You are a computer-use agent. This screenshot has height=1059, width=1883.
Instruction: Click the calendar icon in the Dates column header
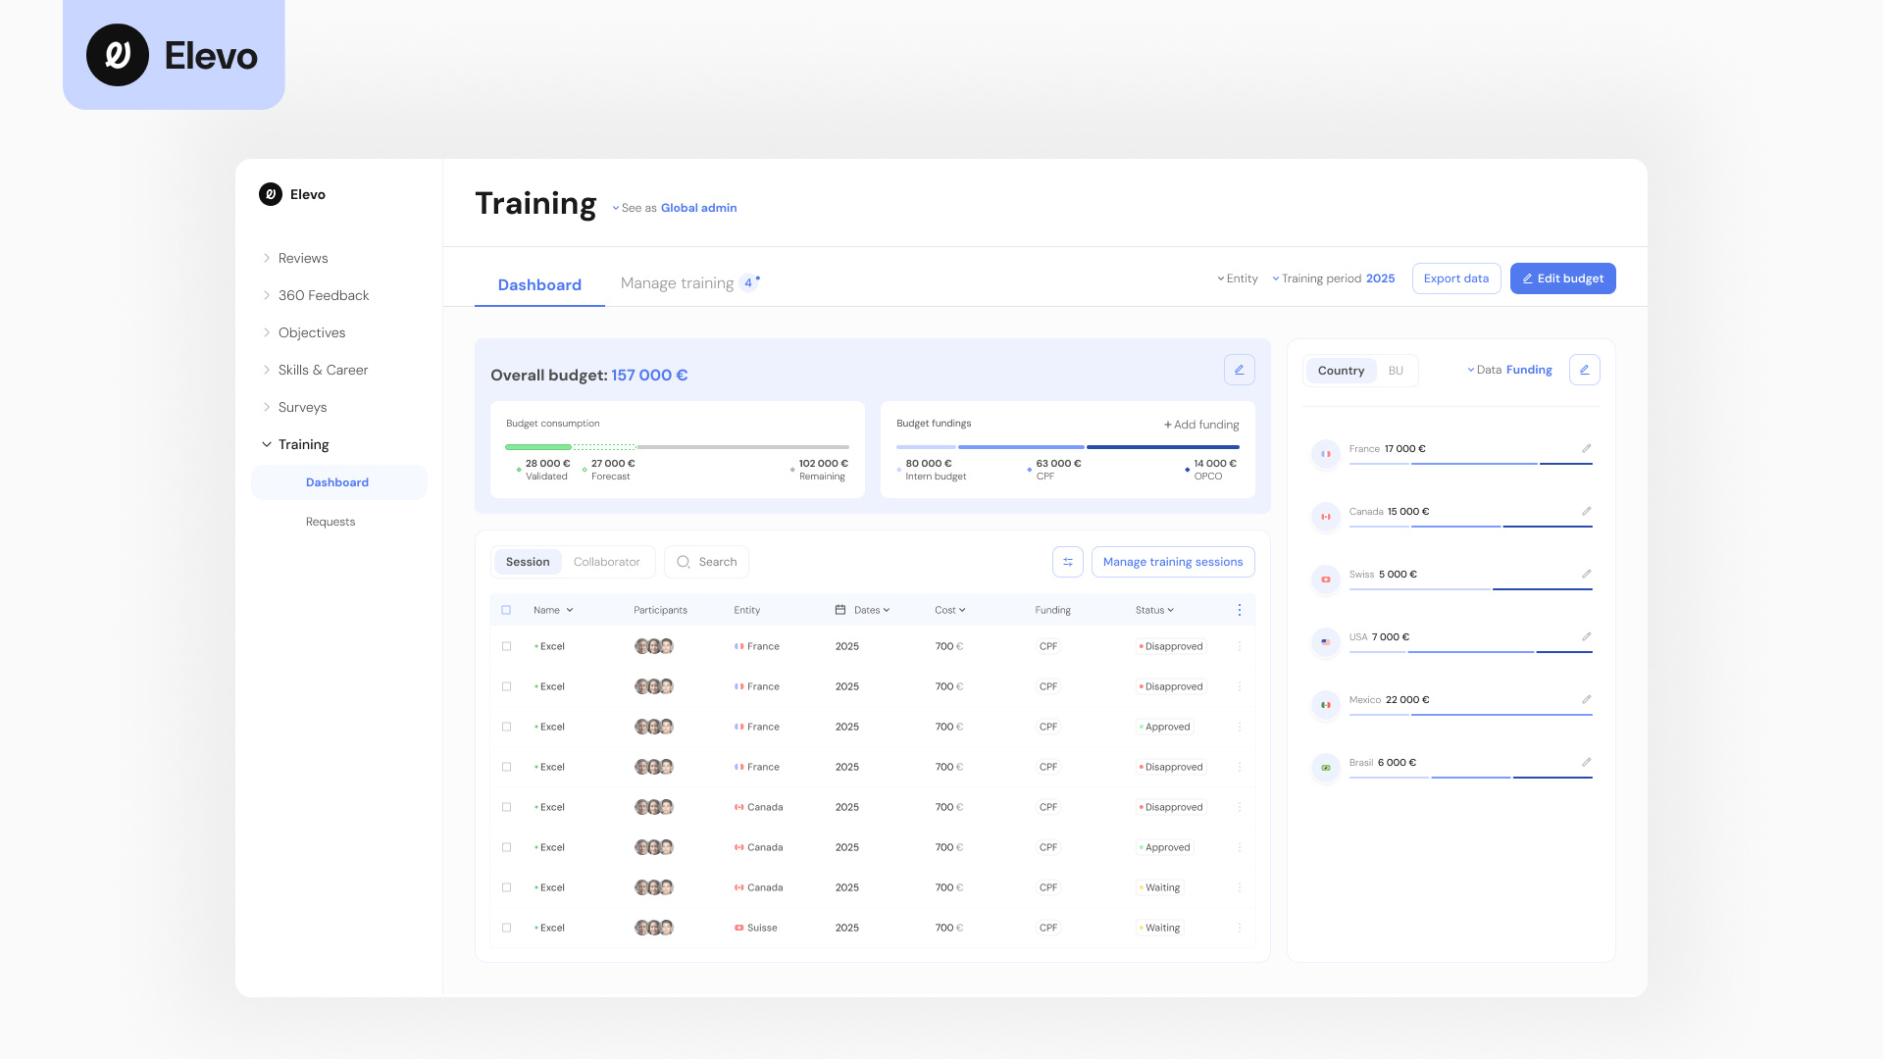point(840,609)
